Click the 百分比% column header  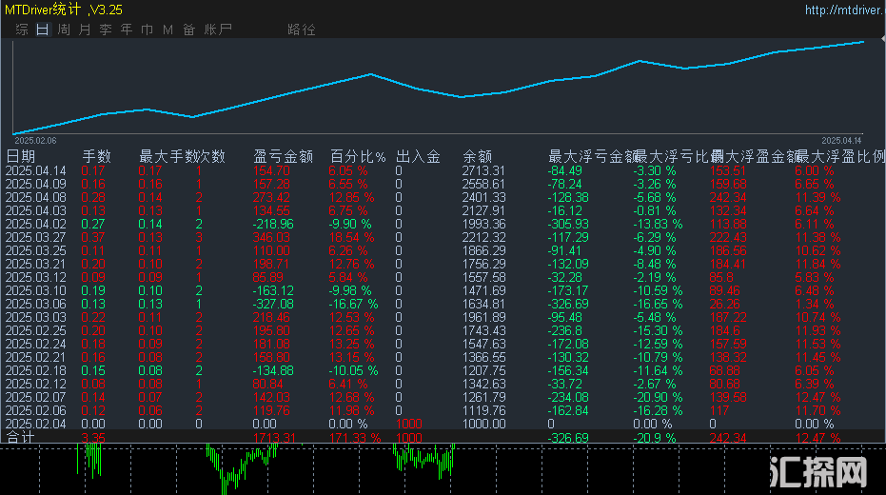358,156
